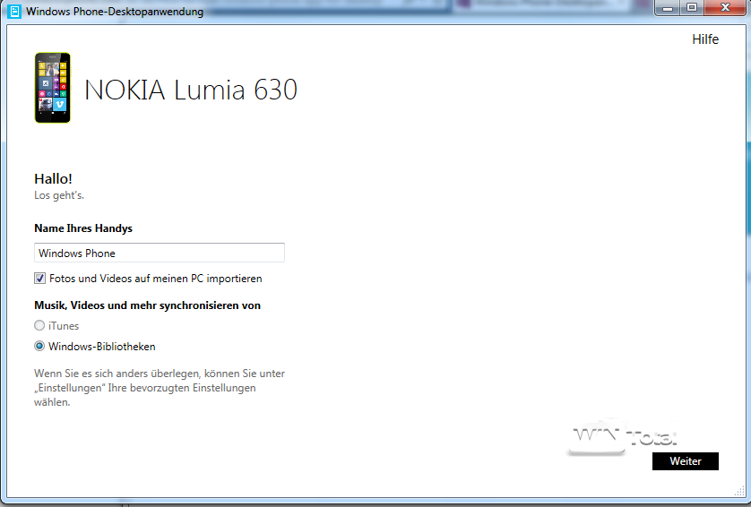Click the 'Name Ihres Handys' label
Image resolution: width=751 pixels, height=507 pixels.
click(x=83, y=228)
